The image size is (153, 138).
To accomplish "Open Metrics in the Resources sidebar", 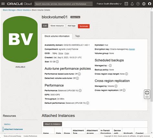I will point(7,124).
